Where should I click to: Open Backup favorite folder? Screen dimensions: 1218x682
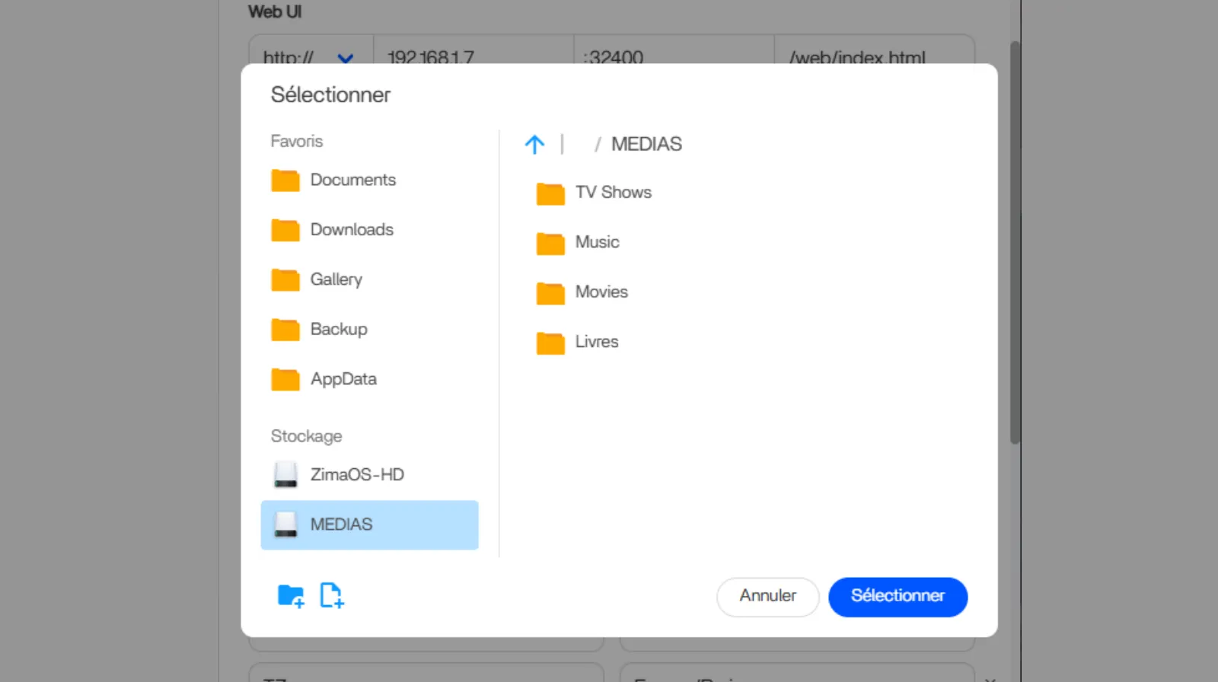pyautogui.click(x=338, y=330)
